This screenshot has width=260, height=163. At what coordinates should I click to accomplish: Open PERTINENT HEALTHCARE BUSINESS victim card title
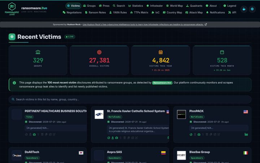click(56, 111)
